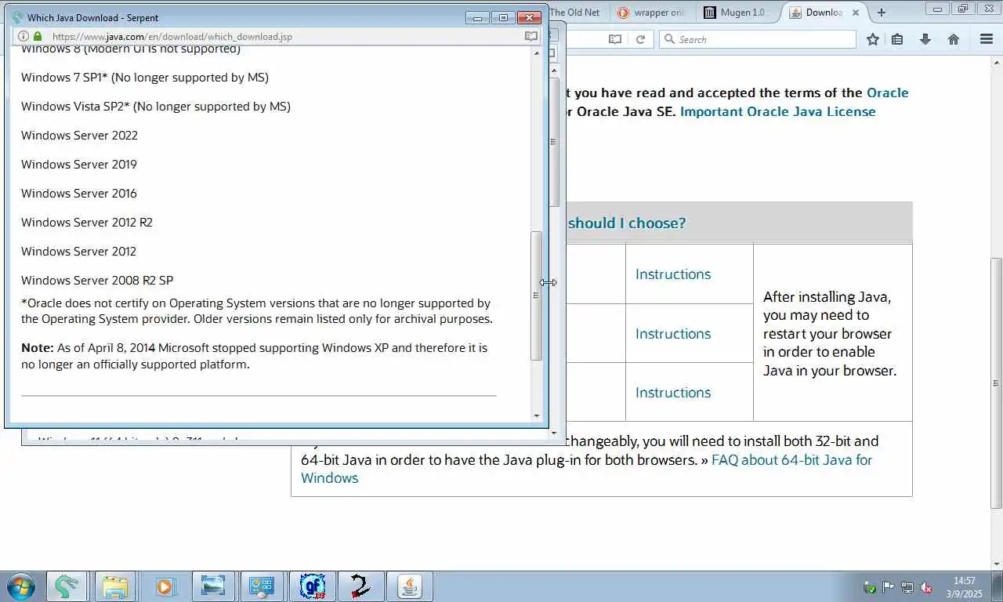This screenshot has width=1003, height=602.
Task: Switch to wrapper online tab
Action: (651, 13)
